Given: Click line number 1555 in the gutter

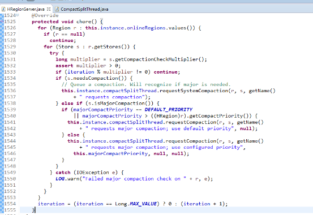Looking at the screenshot, I should click(10, 210).
